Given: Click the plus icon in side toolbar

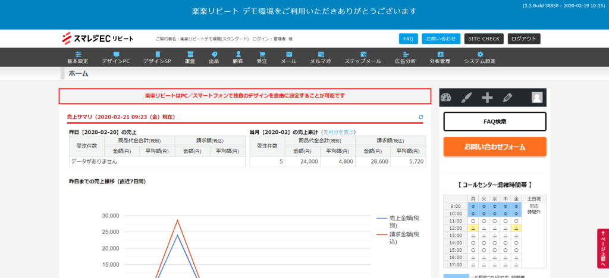Looking at the screenshot, I should pyautogui.click(x=487, y=98).
